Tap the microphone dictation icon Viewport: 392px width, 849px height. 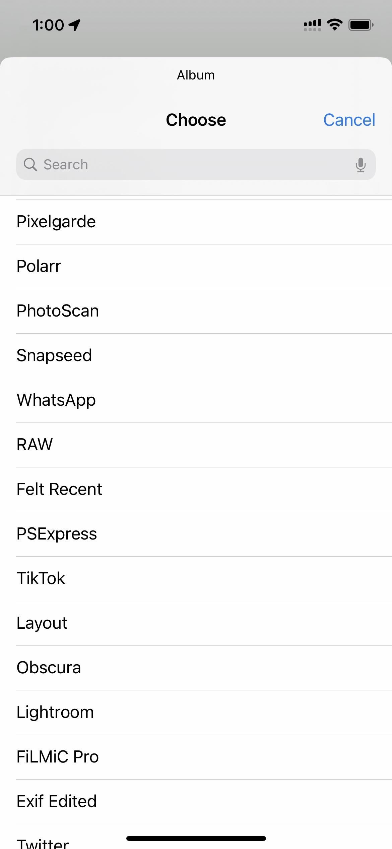361,165
